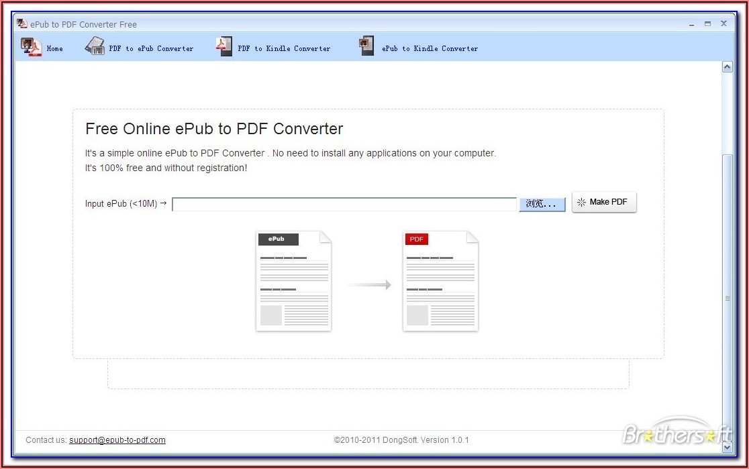
Task: Minimize the ePub to PDF Converter window
Action: [691, 24]
